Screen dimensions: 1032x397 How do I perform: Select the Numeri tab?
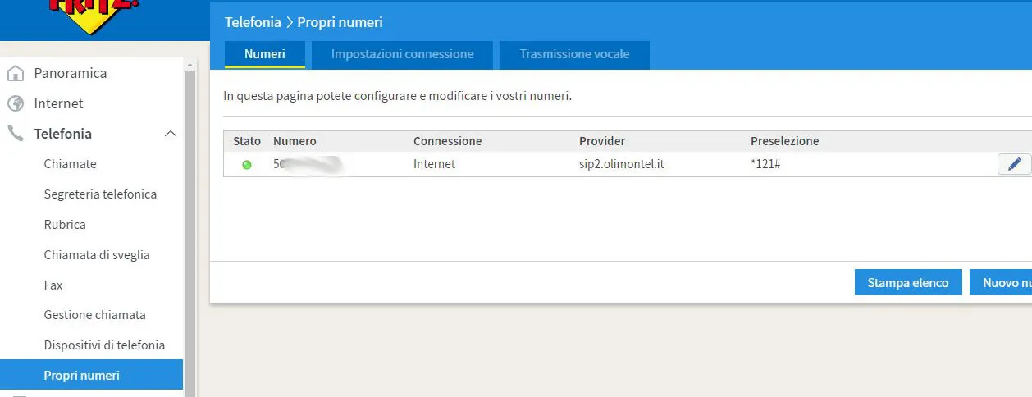(x=264, y=54)
